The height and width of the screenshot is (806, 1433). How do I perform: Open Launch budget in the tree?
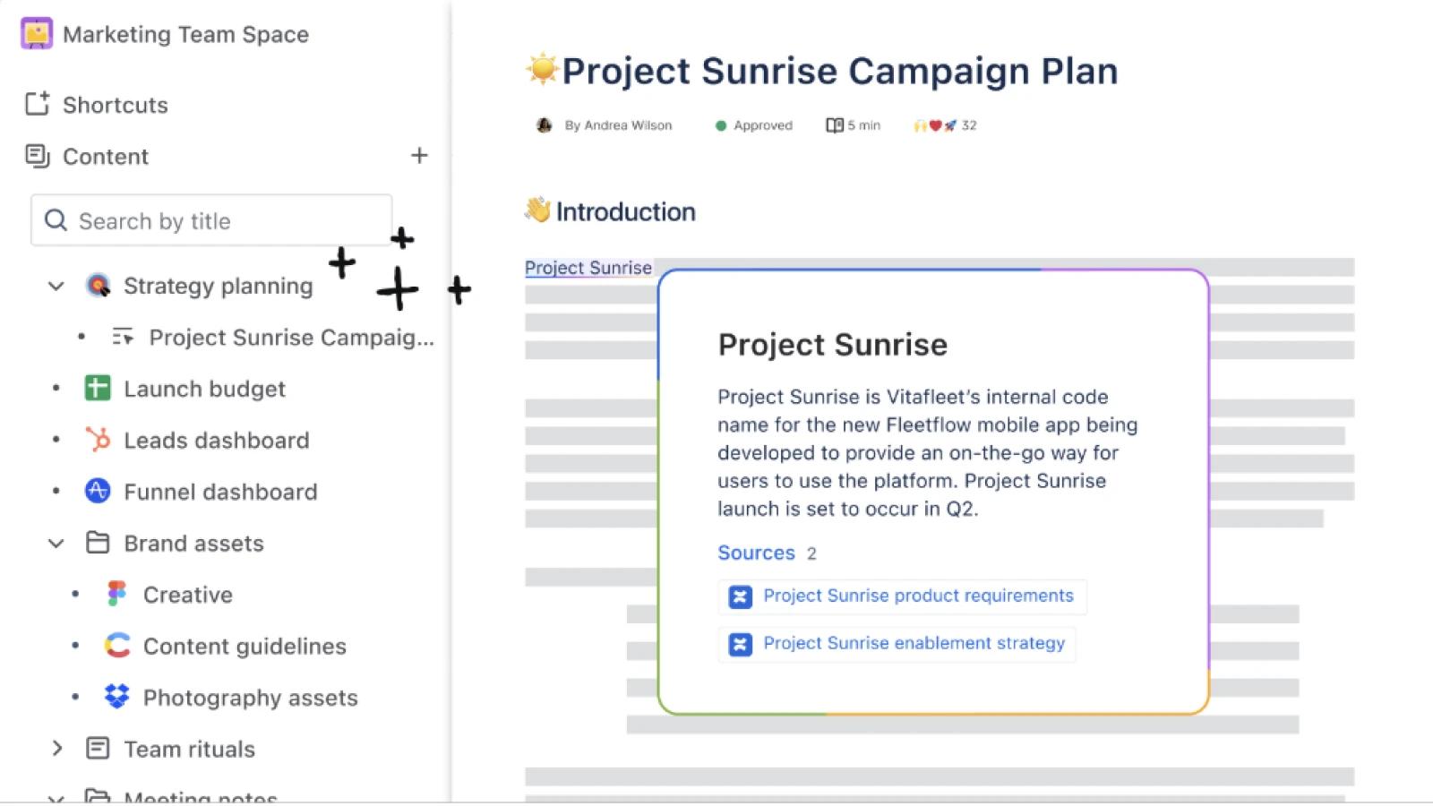[204, 389]
